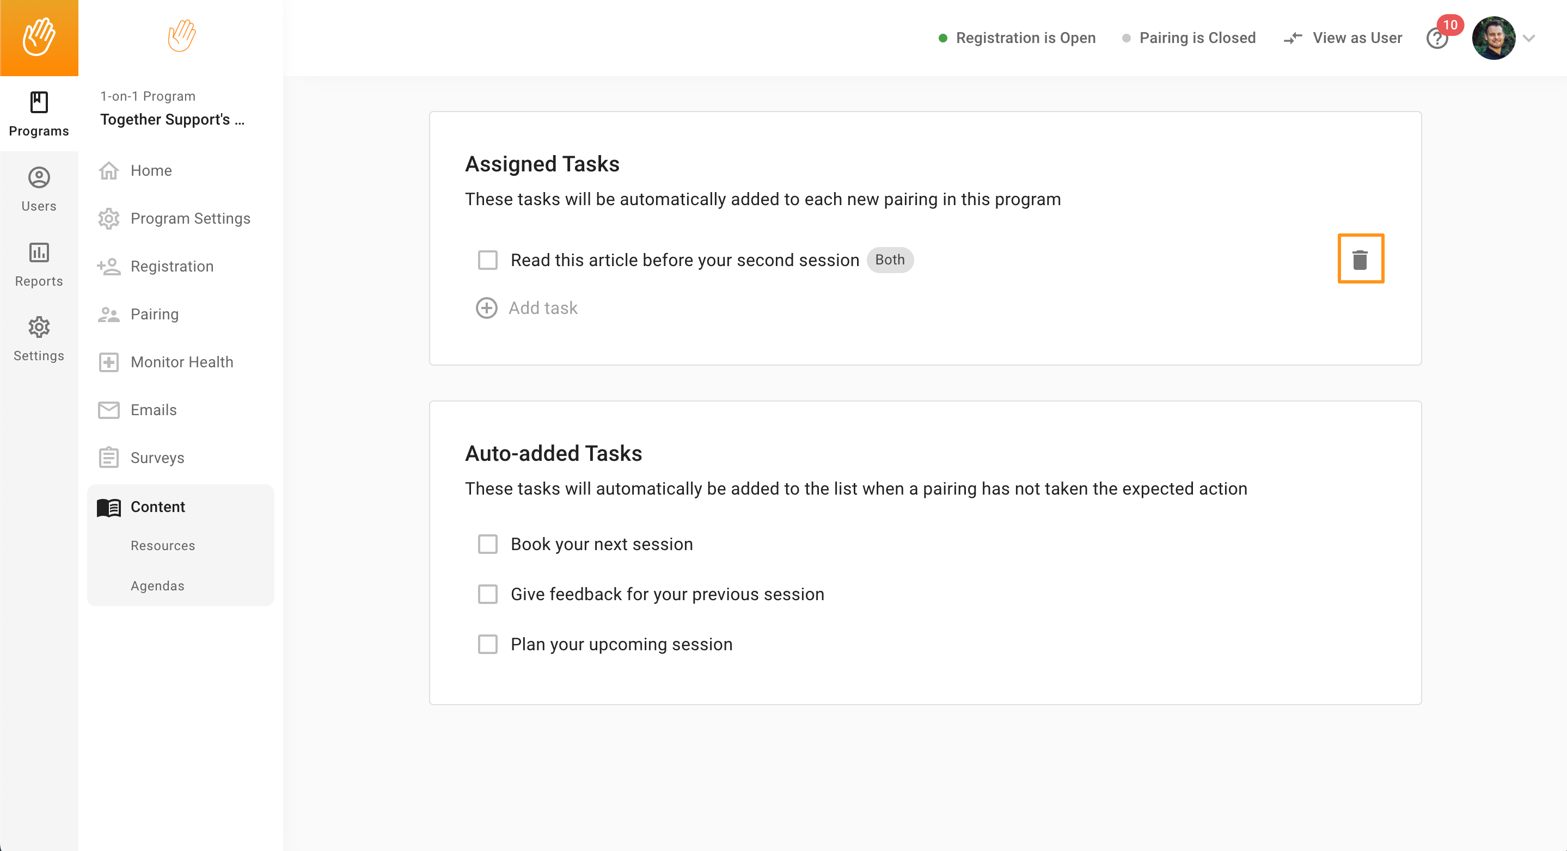Check 'Plan your upcoming session' task
The image size is (1567, 851).
pyautogui.click(x=487, y=644)
